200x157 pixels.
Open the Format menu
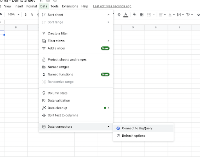32,6
